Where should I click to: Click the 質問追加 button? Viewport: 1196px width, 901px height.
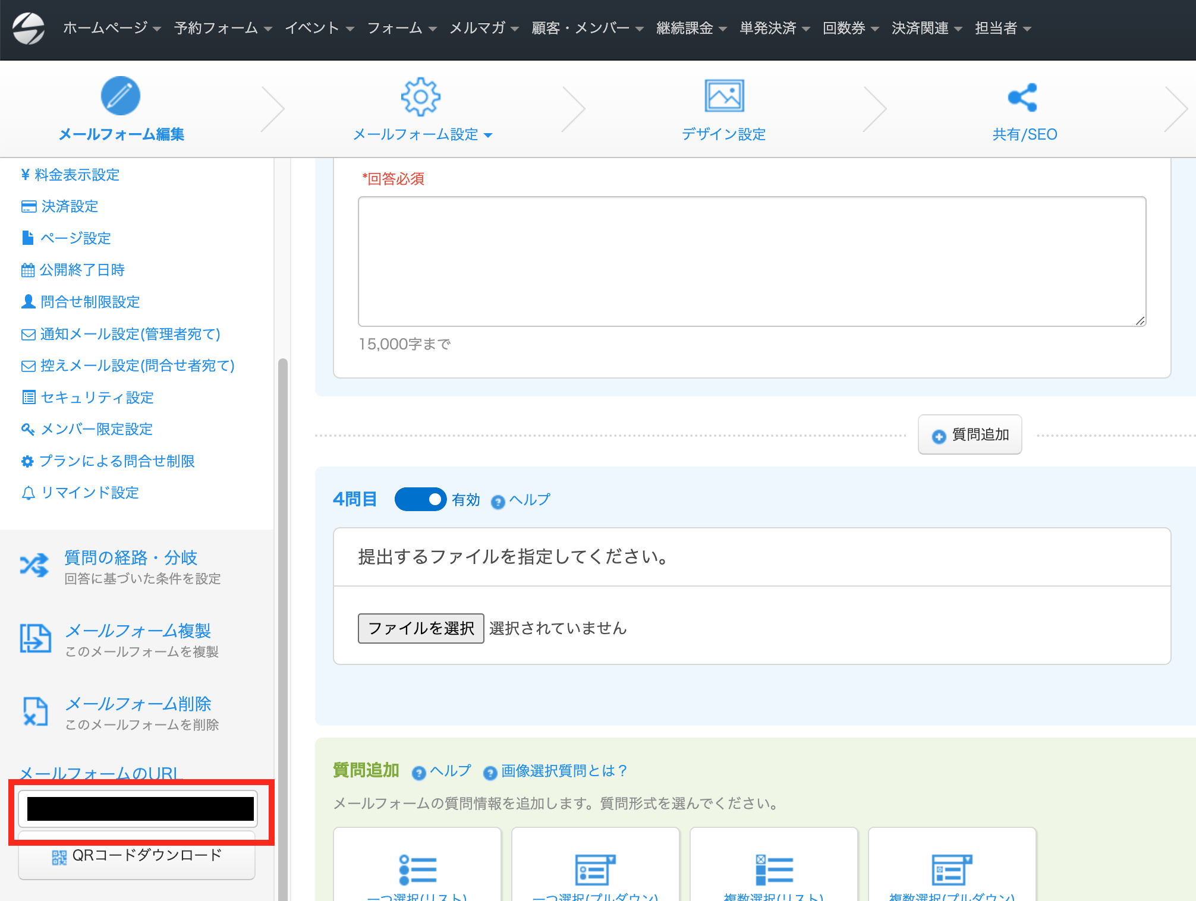click(970, 434)
